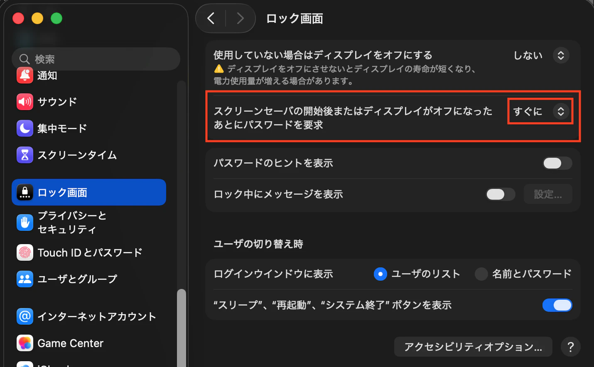Open Game Center in sidebar
Image resolution: width=594 pixels, height=367 pixels.
point(89,343)
